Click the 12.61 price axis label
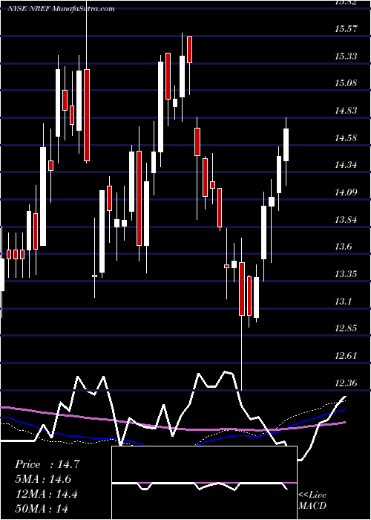The image size is (371, 520). click(346, 356)
